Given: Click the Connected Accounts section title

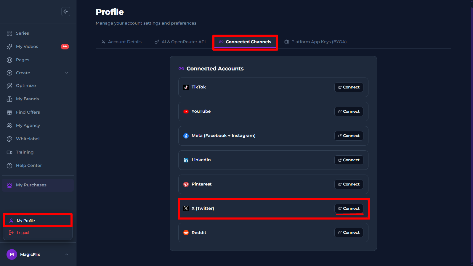Looking at the screenshot, I should [215, 69].
